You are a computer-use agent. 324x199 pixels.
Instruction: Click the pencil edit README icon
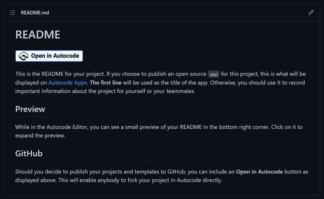coord(311,12)
